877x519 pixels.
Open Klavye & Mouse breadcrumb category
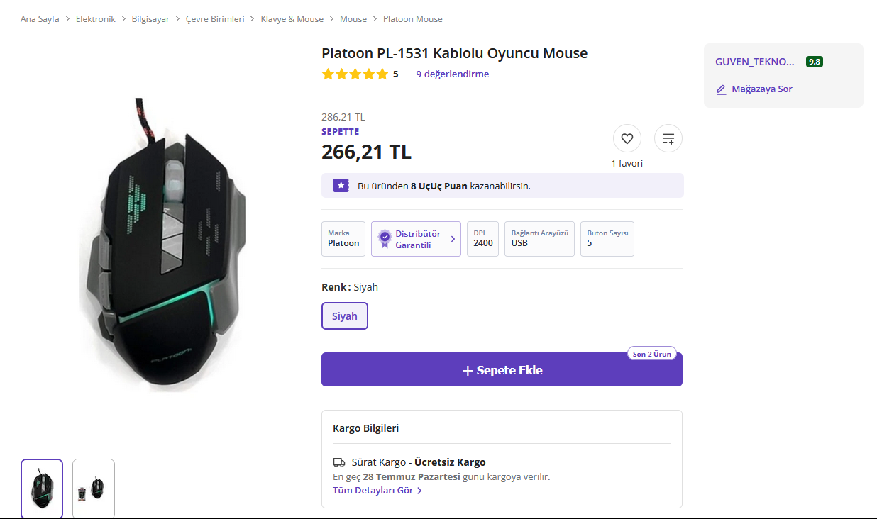[292, 19]
